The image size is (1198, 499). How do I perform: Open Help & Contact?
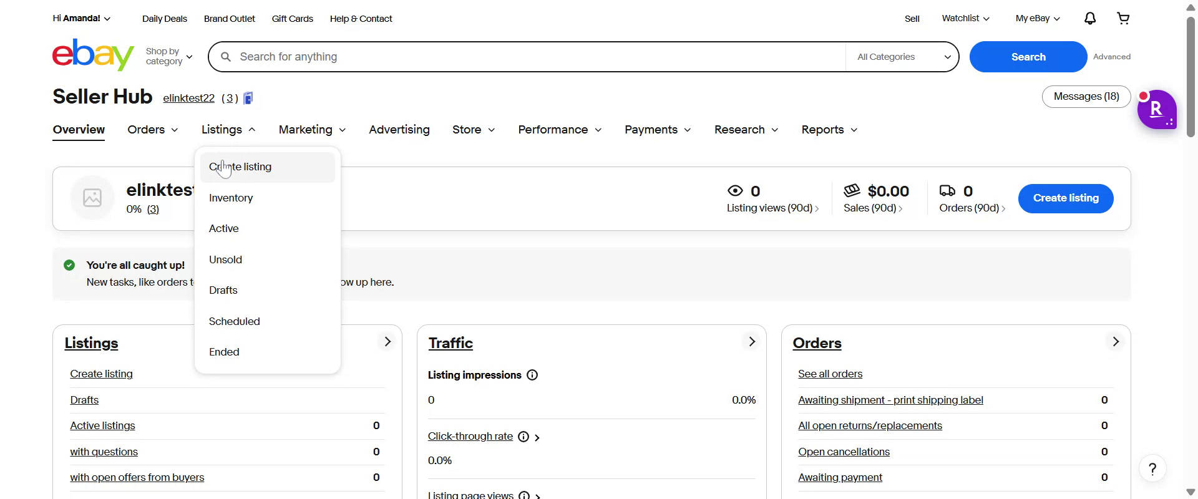point(361,19)
